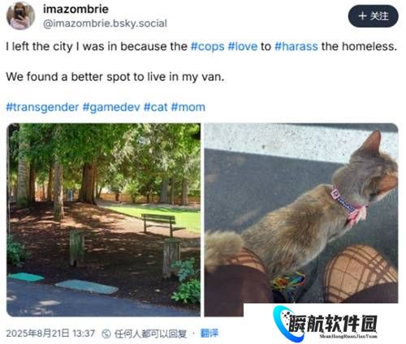Viewport: 406px width, 344px height.
Task: Open the #harass hashtag
Action: 296,46
